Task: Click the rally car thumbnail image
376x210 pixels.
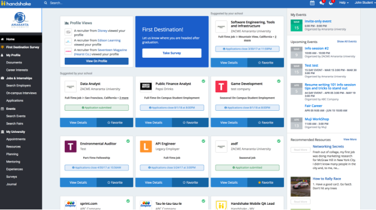Action: (x=301, y=186)
